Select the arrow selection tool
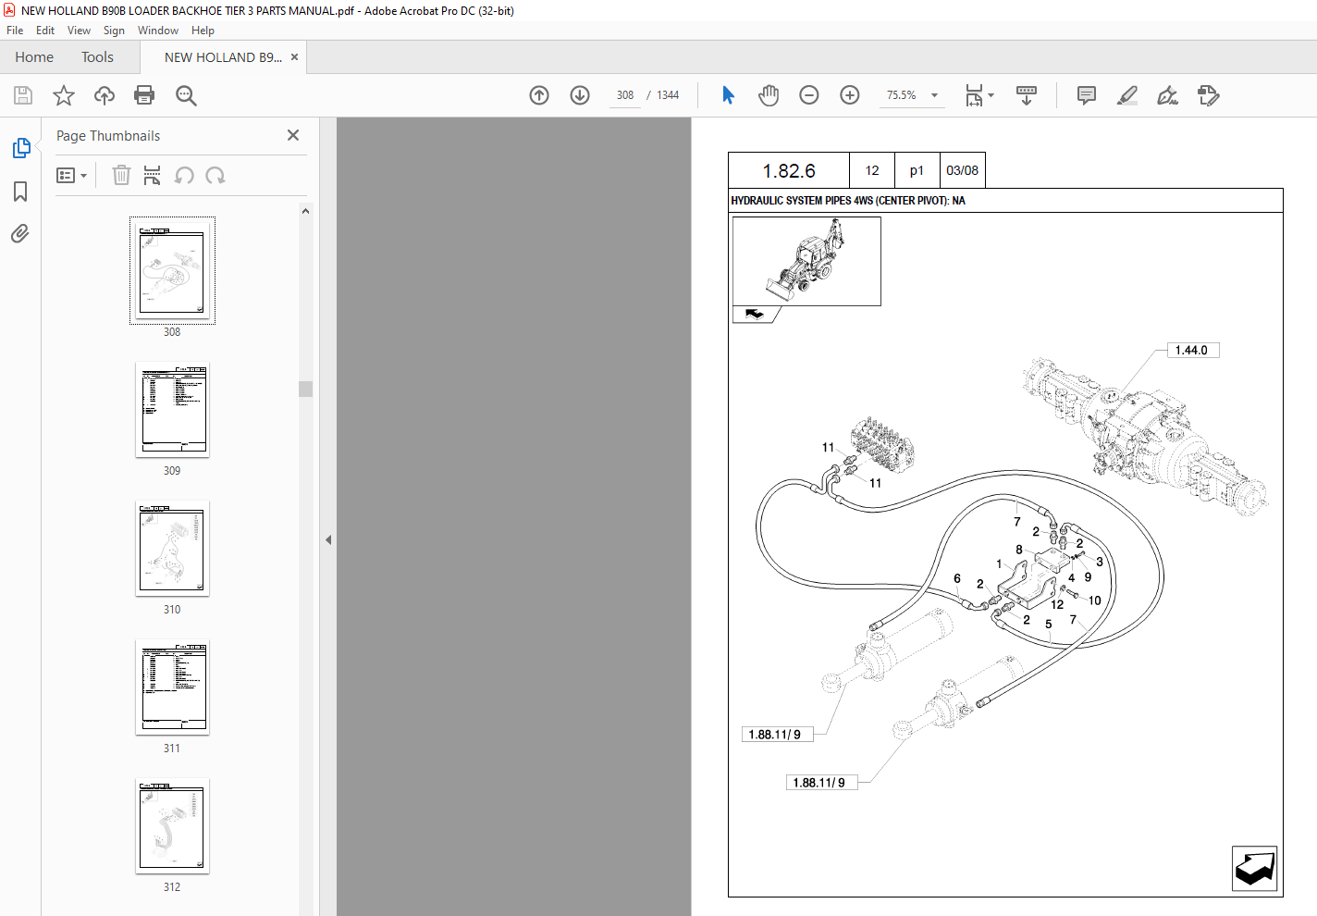1317x916 pixels. tap(728, 95)
